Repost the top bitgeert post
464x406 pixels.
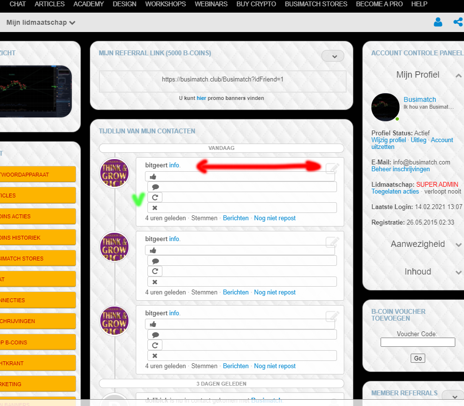155,197
